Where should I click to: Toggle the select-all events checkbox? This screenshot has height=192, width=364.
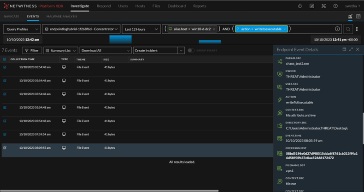5,59
